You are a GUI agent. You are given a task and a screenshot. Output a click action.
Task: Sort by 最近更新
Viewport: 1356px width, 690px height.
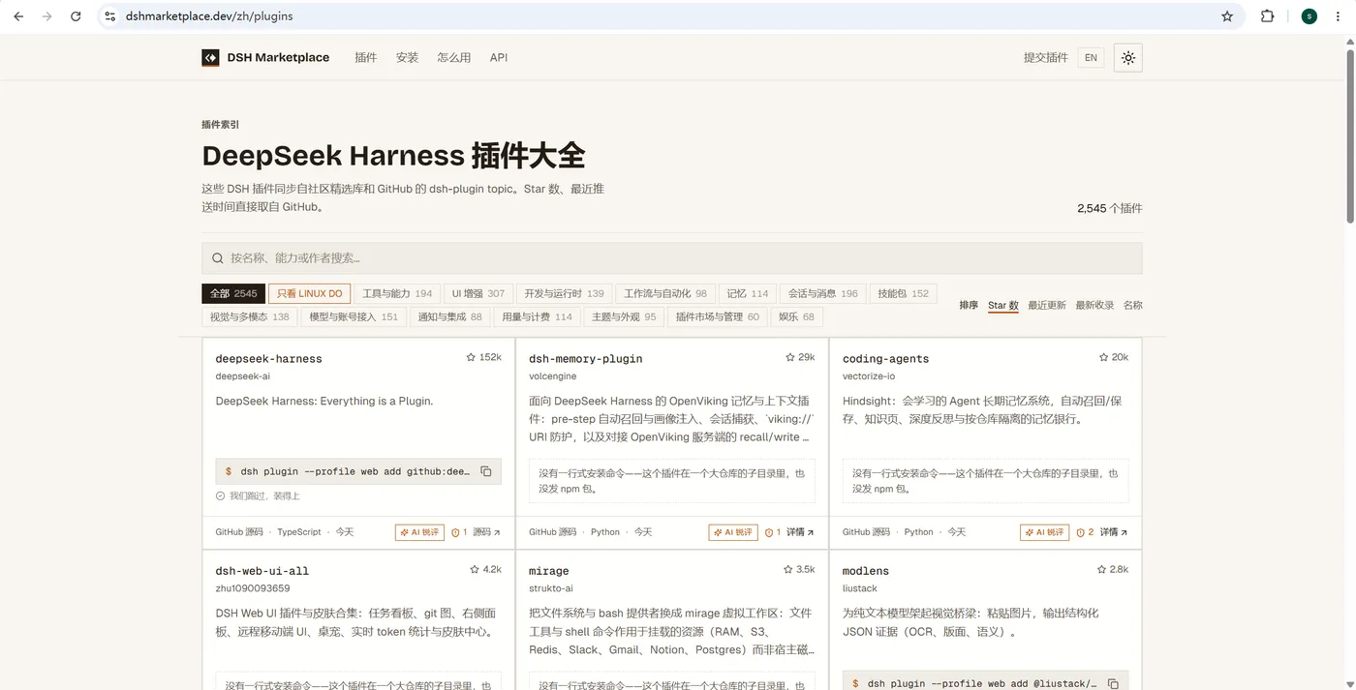(1047, 306)
